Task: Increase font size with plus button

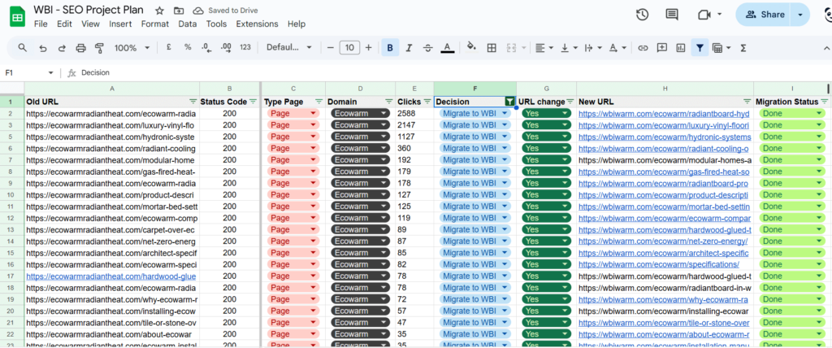Action: 368,48
